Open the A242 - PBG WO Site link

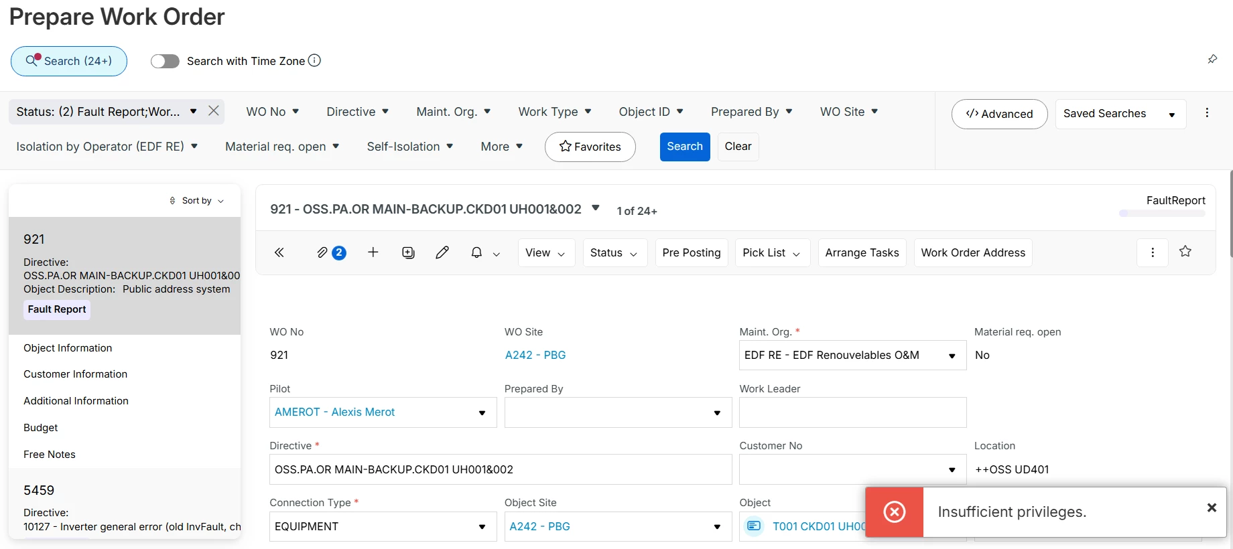(x=535, y=356)
